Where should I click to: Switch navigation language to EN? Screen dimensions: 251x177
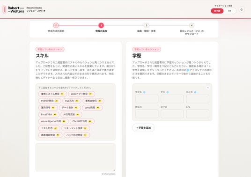point(229,11)
